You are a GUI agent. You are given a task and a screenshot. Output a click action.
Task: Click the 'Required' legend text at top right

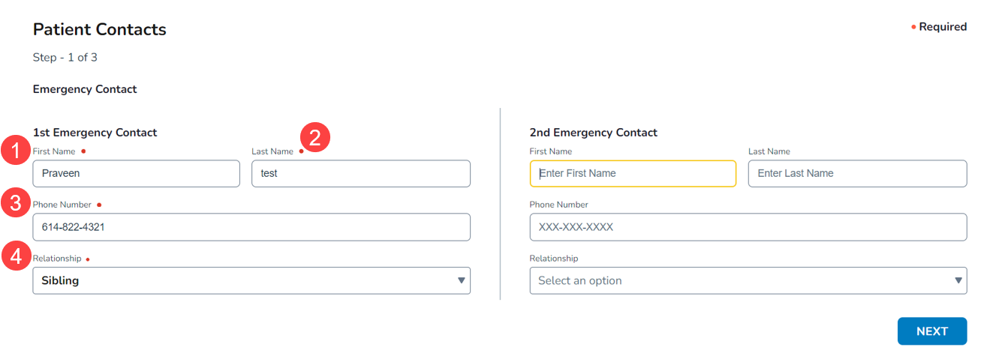(942, 27)
